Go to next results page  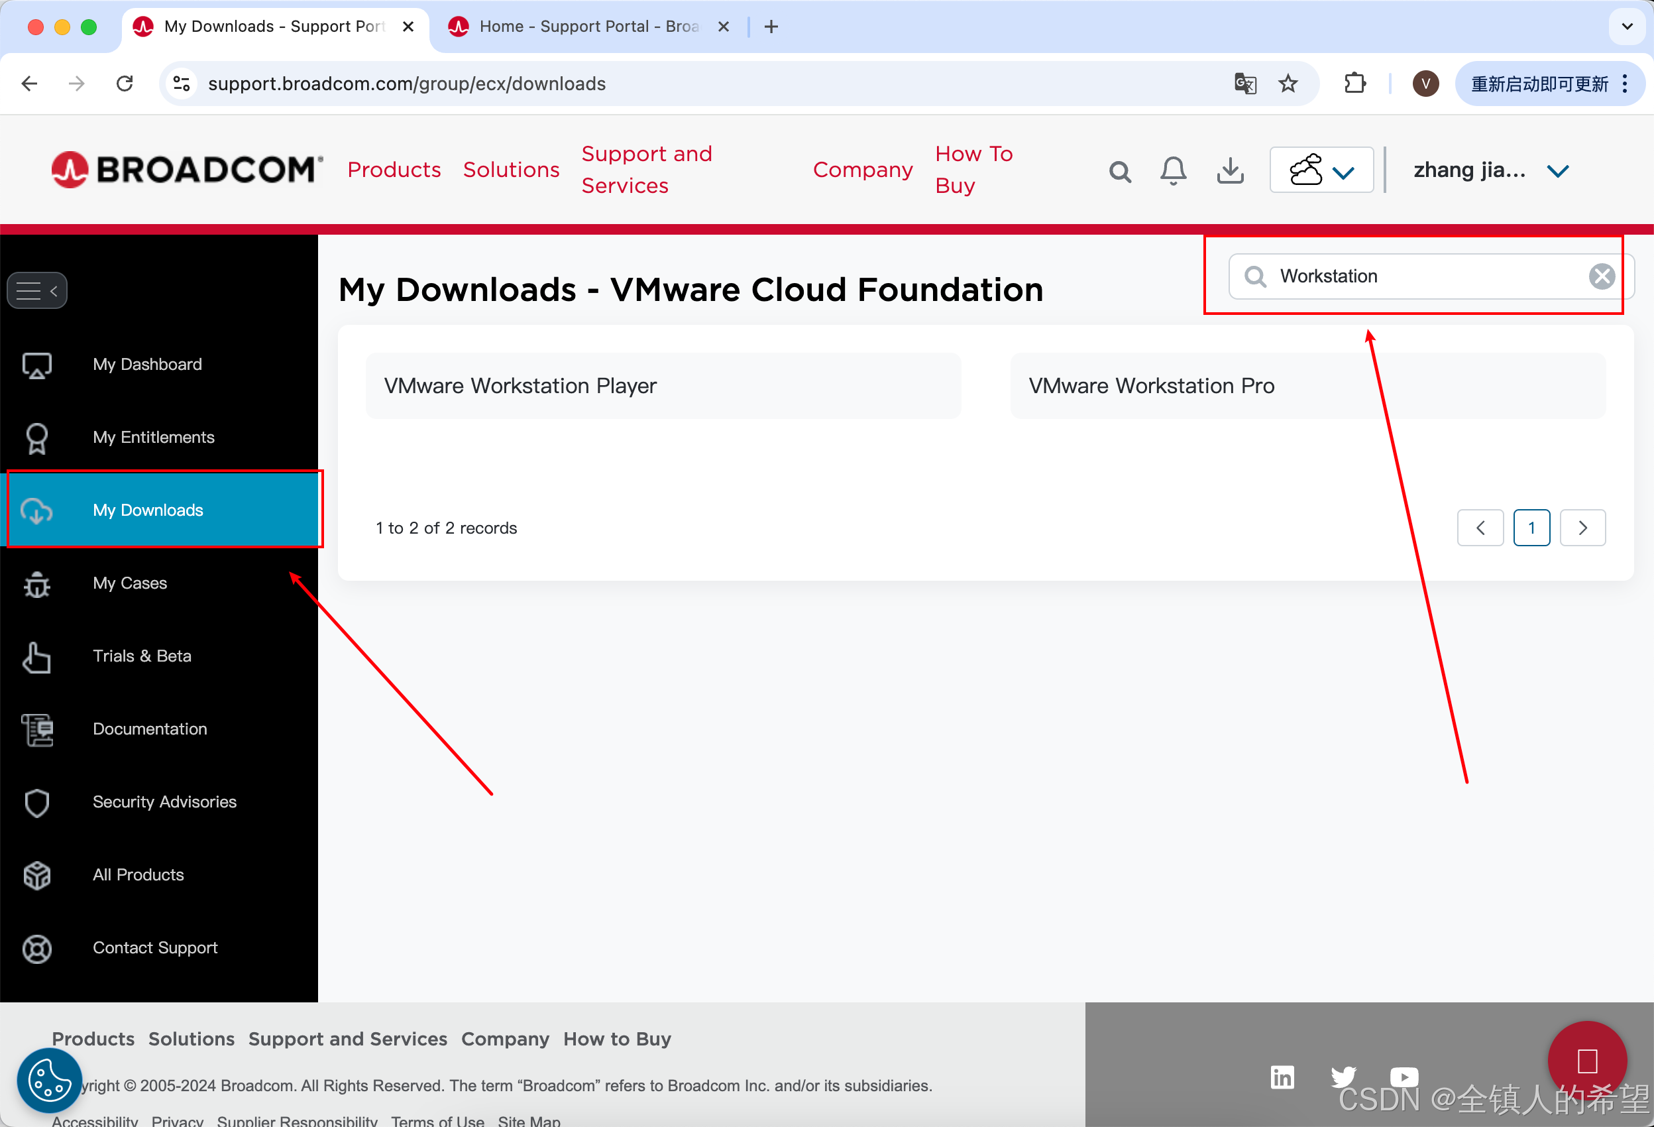coord(1583,528)
